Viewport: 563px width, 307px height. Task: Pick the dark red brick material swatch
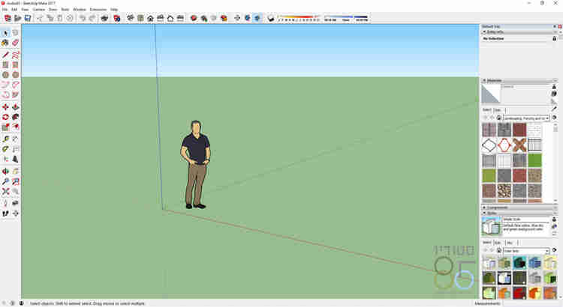coord(519,130)
